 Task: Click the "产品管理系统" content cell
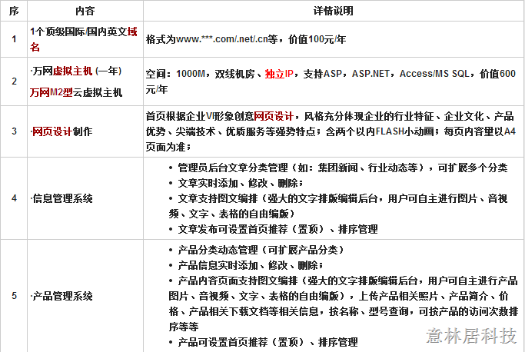click(62, 296)
